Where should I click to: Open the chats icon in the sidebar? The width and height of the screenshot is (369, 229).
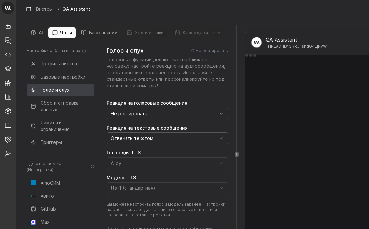click(x=8, y=41)
